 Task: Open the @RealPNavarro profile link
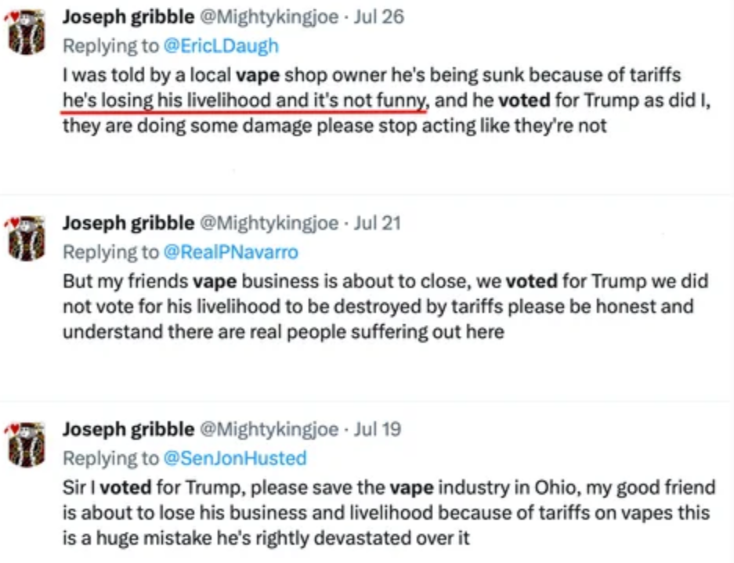(230, 251)
